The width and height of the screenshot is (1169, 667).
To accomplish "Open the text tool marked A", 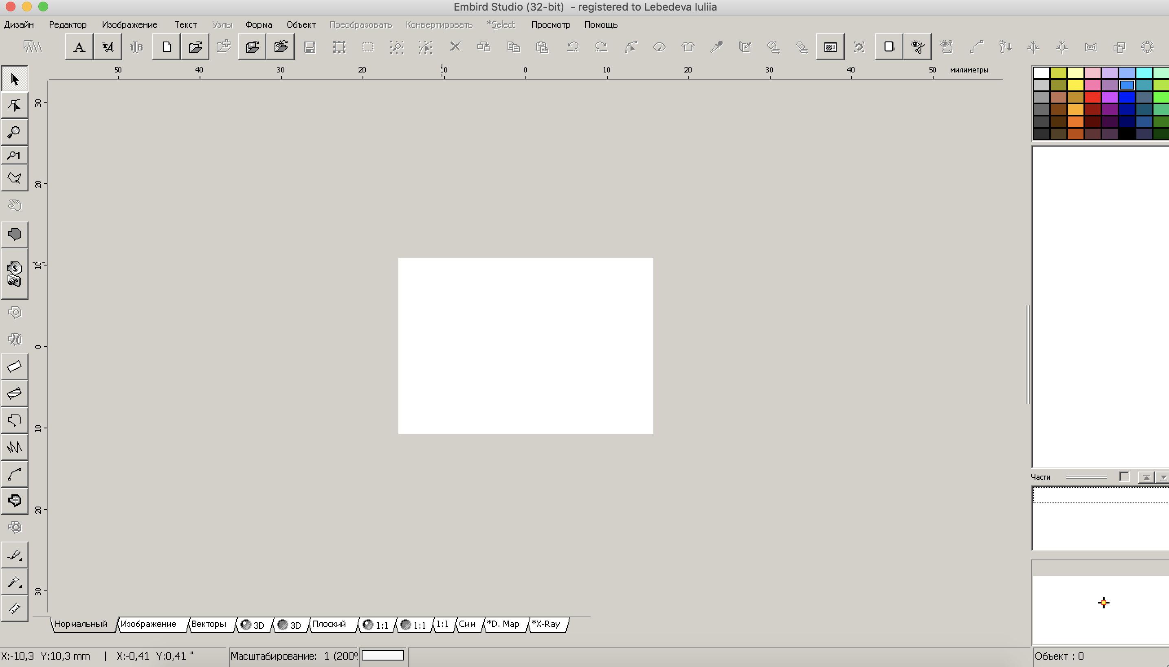I will pyautogui.click(x=79, y=47).
